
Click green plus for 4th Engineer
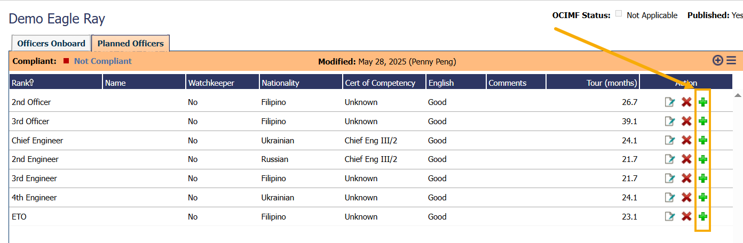coord(703,197)
